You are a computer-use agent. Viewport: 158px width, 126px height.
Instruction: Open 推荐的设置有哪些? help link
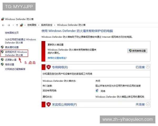tap(57, 58)
